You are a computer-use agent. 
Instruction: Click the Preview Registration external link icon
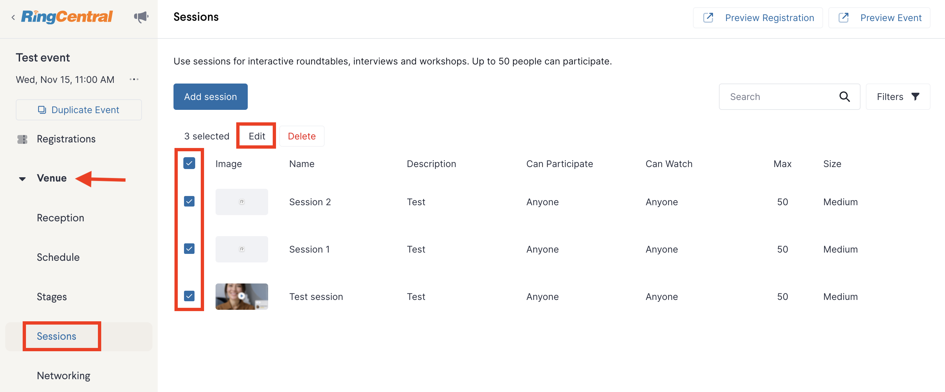tap(708, 18)
